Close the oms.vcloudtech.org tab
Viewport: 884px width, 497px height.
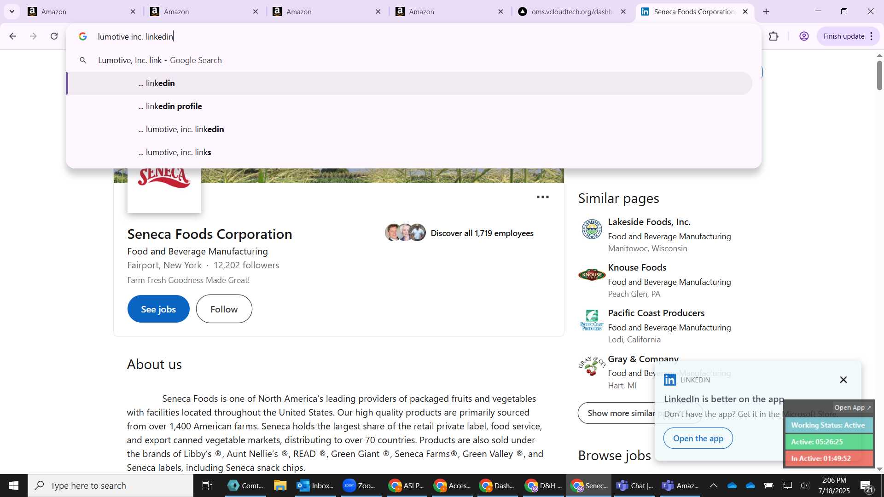tap(623, 12)
